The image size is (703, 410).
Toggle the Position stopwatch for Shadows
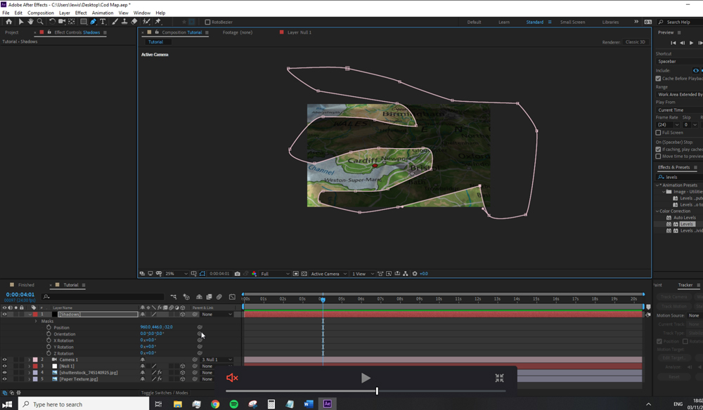tap(49, 328)
